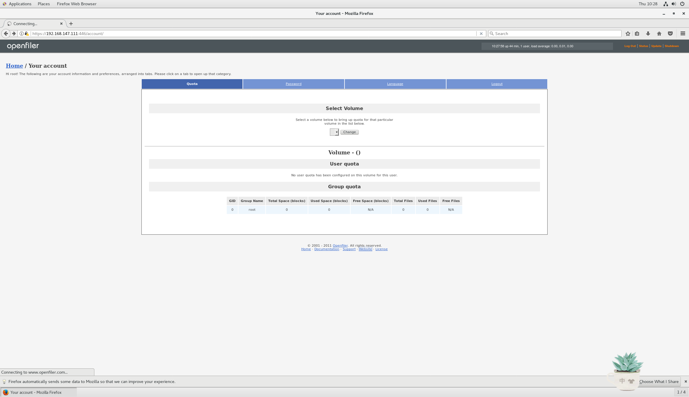Stop page loading with X button
689x397 pixels.
[481, 34]
